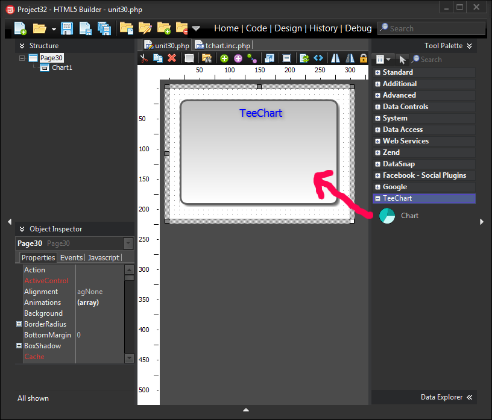This screenshot has width=492, height=420.
Task: Click the blue angle brackets code icon
Action: 318,58
